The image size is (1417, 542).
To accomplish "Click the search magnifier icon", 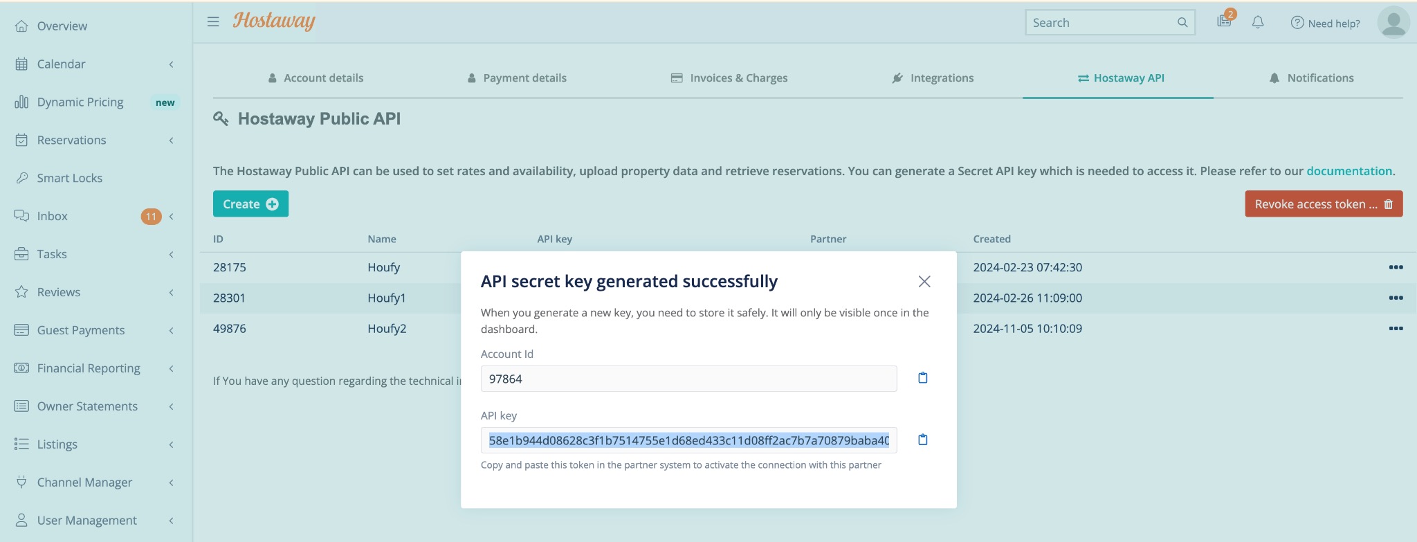I will coord(1182,23).
